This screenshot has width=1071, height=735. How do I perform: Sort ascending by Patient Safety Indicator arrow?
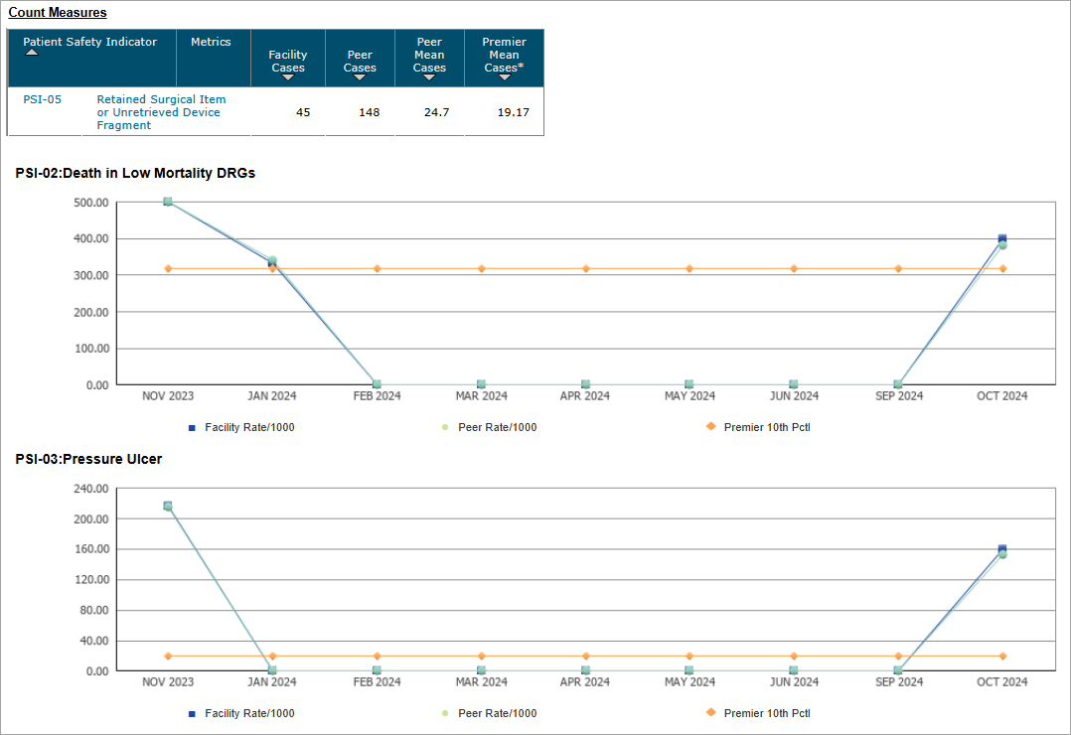tap(32, 53)
